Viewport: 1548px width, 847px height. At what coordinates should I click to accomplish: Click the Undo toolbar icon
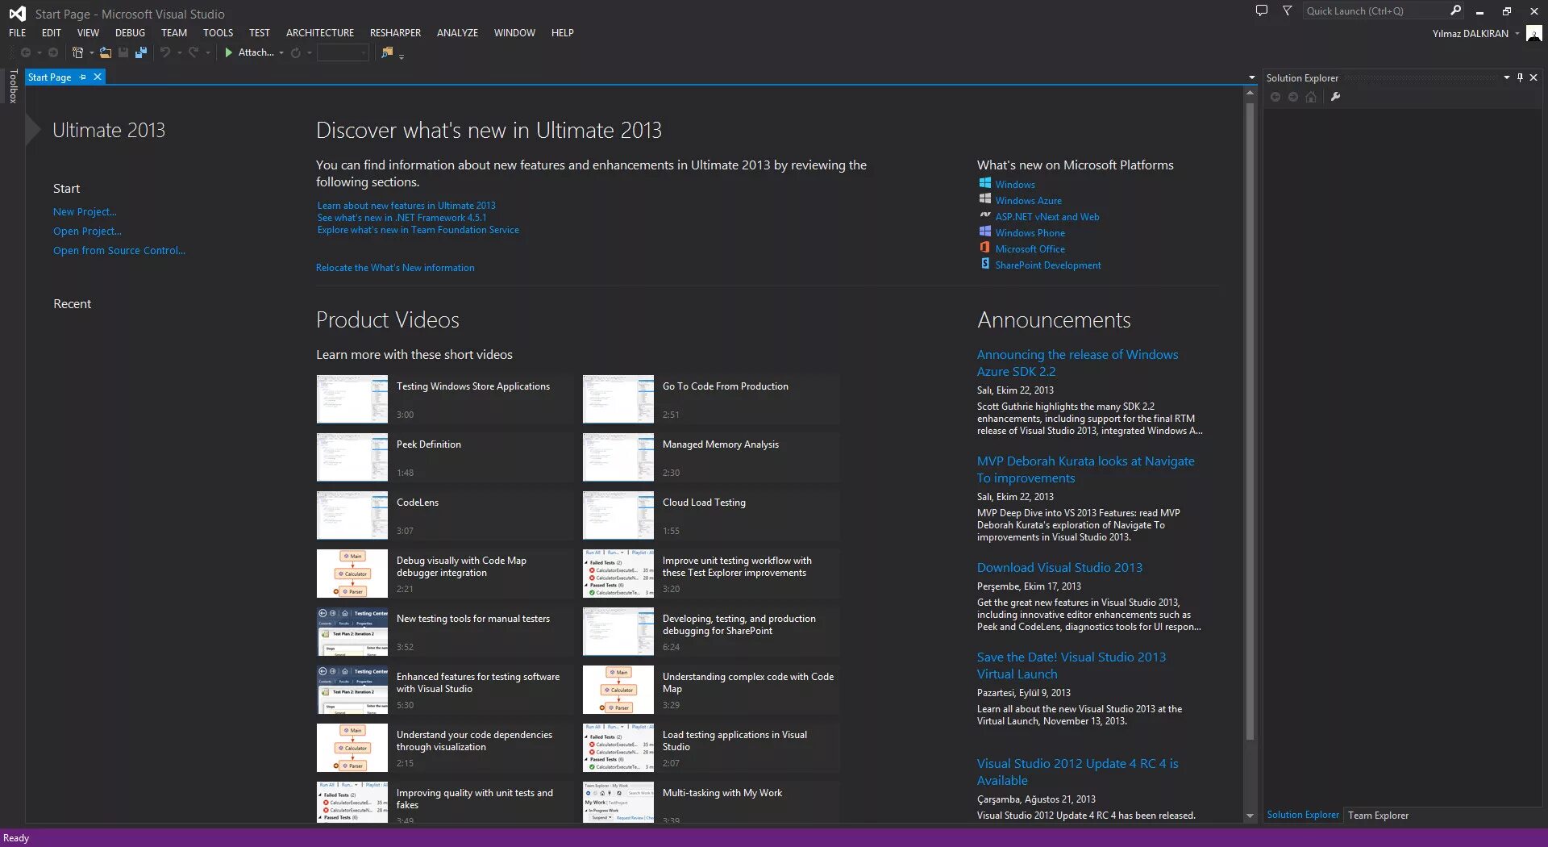pyautogui.click(x=165, y=52)
